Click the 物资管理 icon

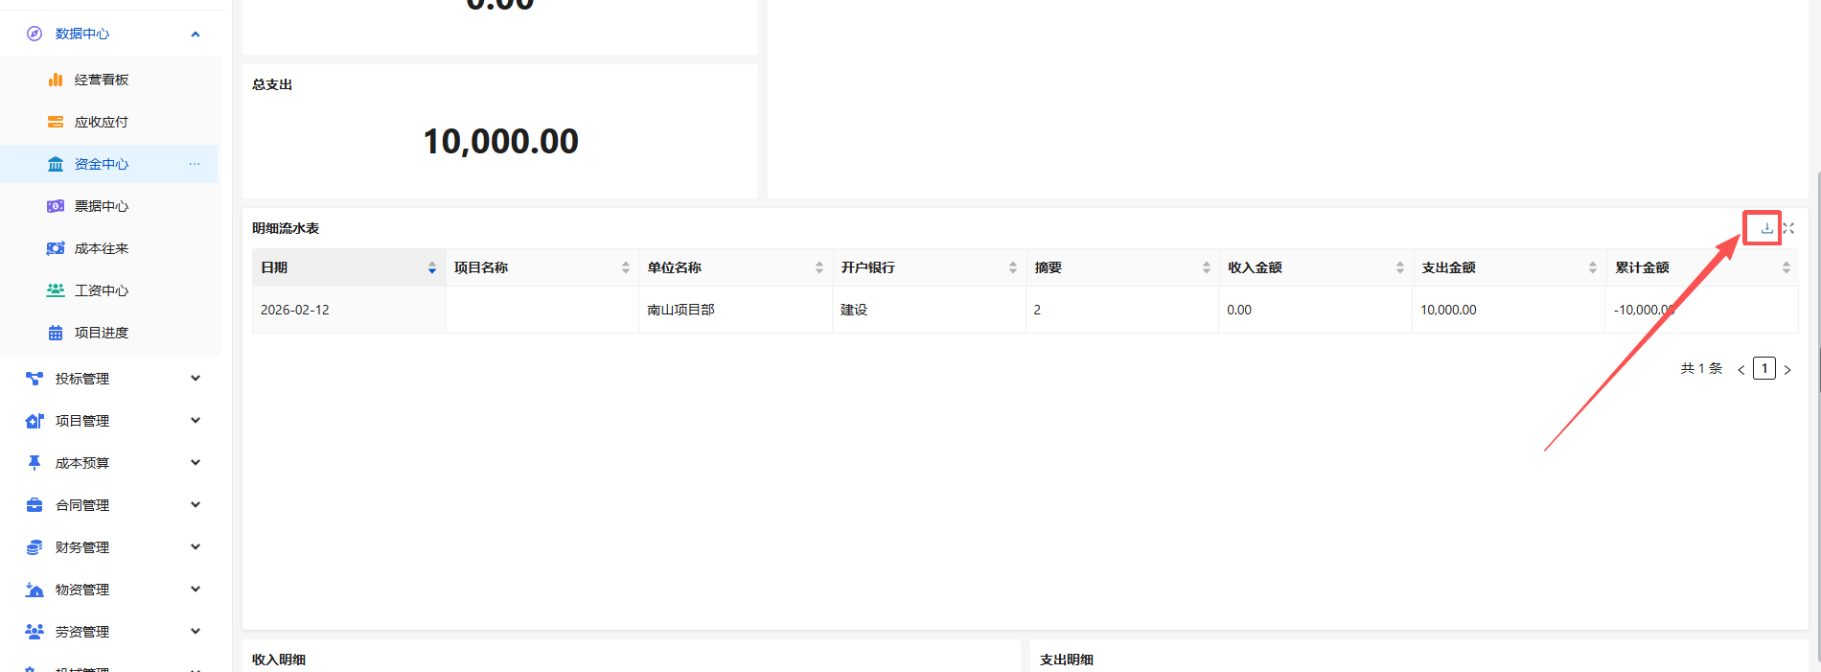point(35,590)
